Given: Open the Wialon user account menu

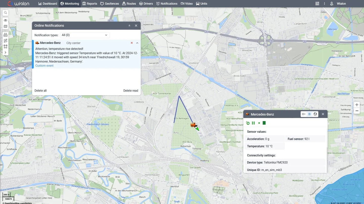Looking at the screenshot, I should 338,4.
